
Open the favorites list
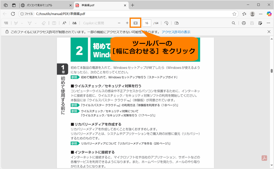coord(244,14)
